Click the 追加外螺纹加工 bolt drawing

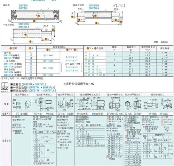pos(115,104)
